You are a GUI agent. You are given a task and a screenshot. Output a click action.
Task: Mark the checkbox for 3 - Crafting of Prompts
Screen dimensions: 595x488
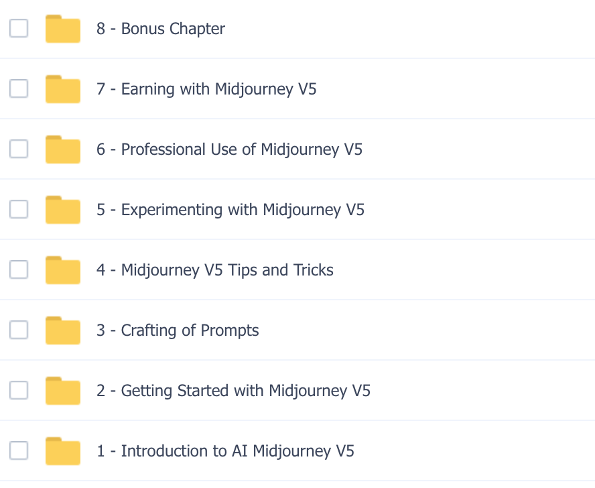pyautogui.click(x=19, y=330)
